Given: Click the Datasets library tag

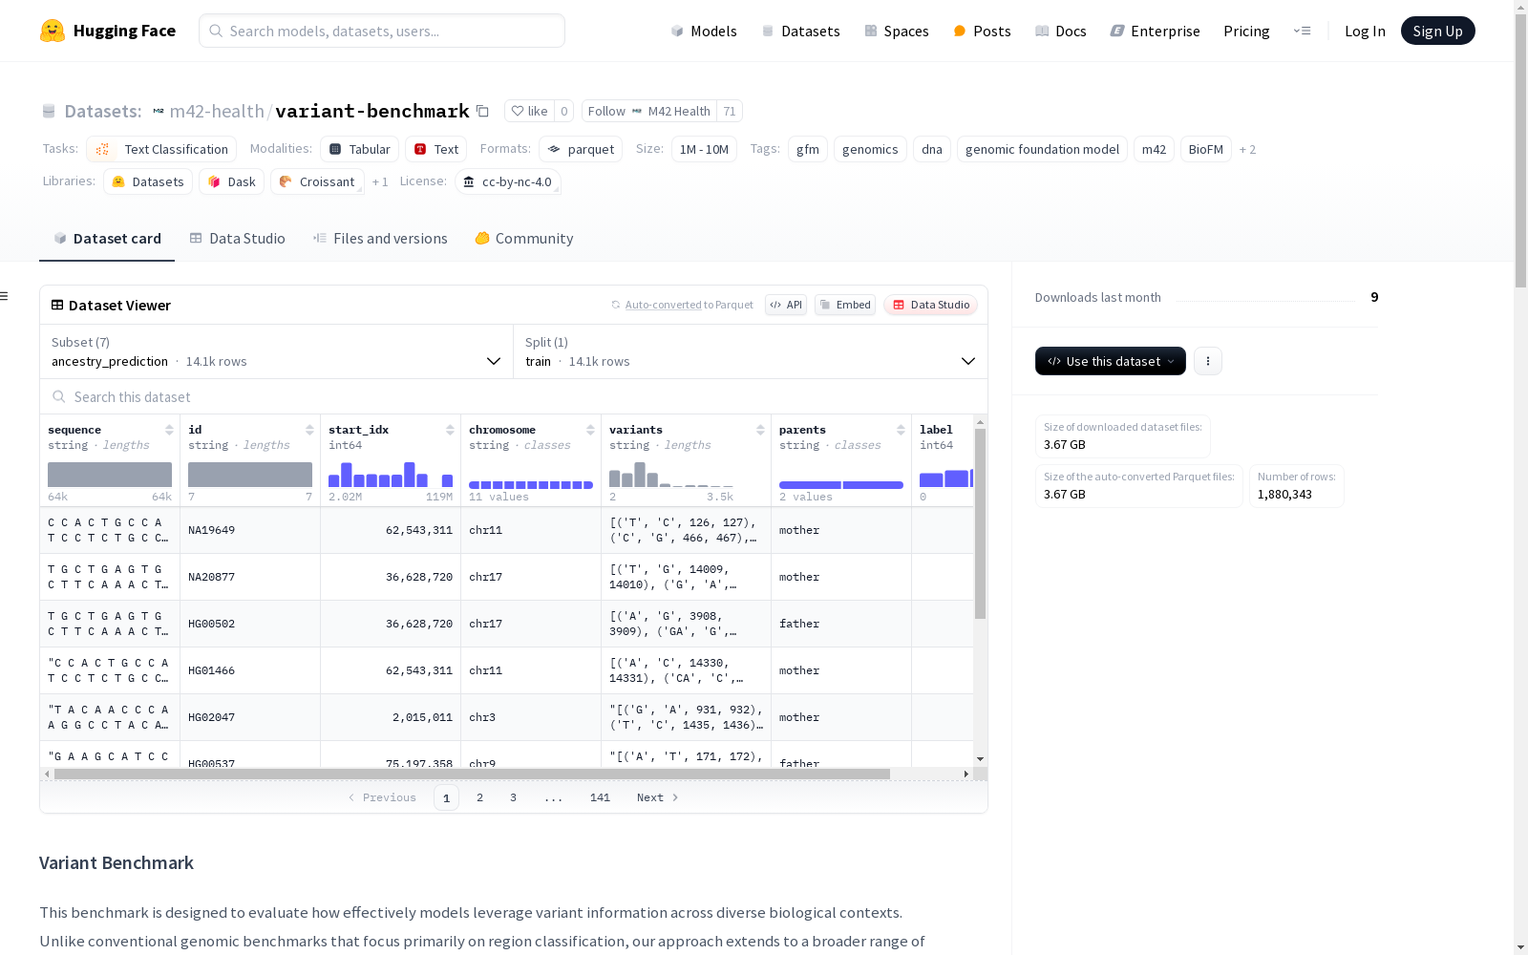Looking at the screenshot, I should (x=148, y=181).
